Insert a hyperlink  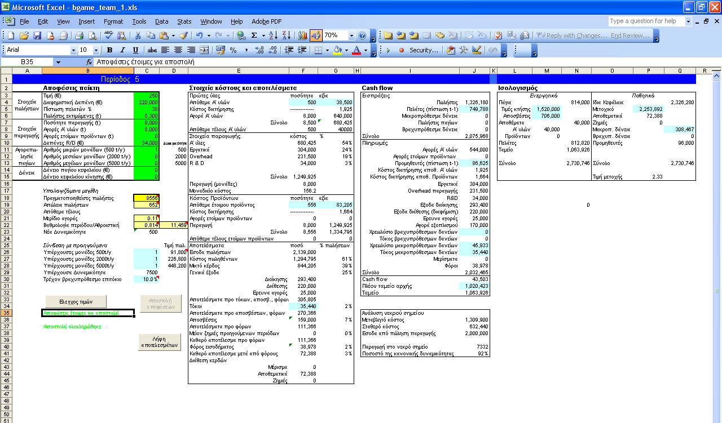[x=241, y=35]
